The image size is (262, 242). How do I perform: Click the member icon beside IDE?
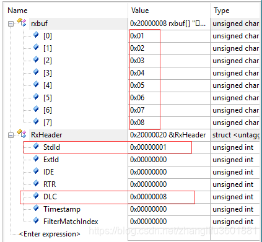click(x=36, y=171)
